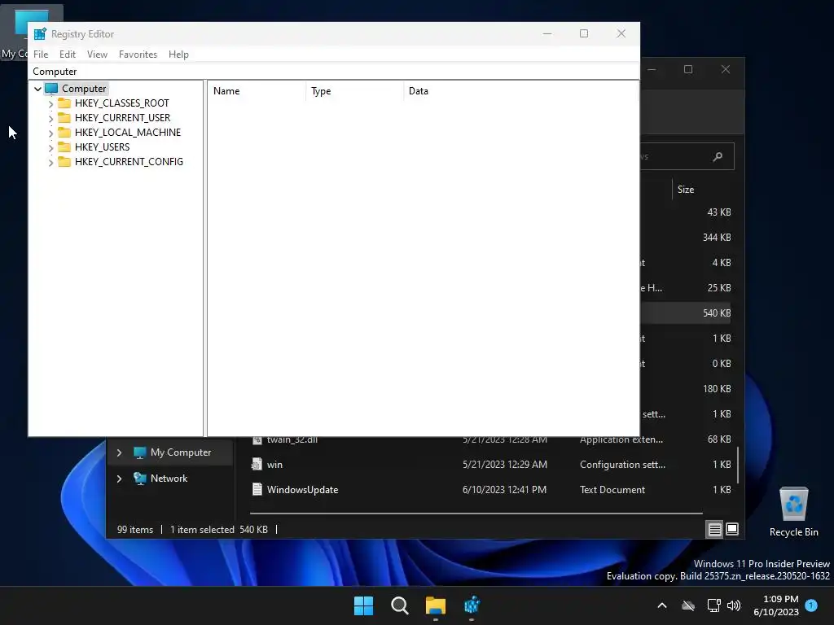Show hidden system tray icons
This screenshot has height=625, width=834.
[x=662, y=605]
